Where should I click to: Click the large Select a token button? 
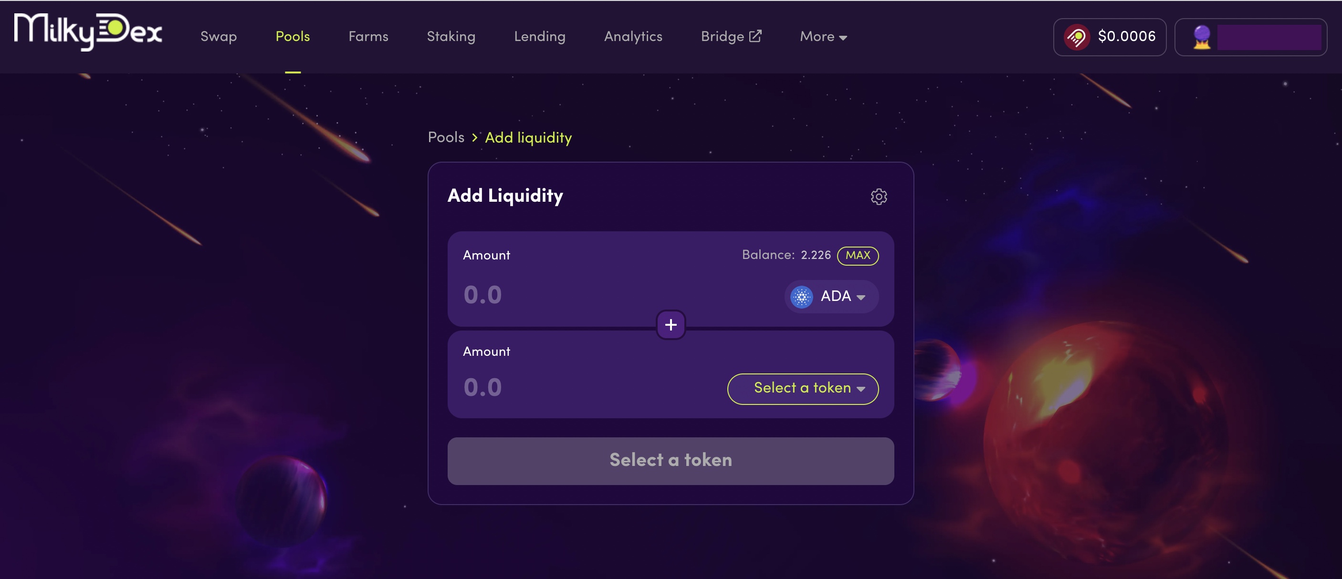pyautogui.click(x=671, y=460)
